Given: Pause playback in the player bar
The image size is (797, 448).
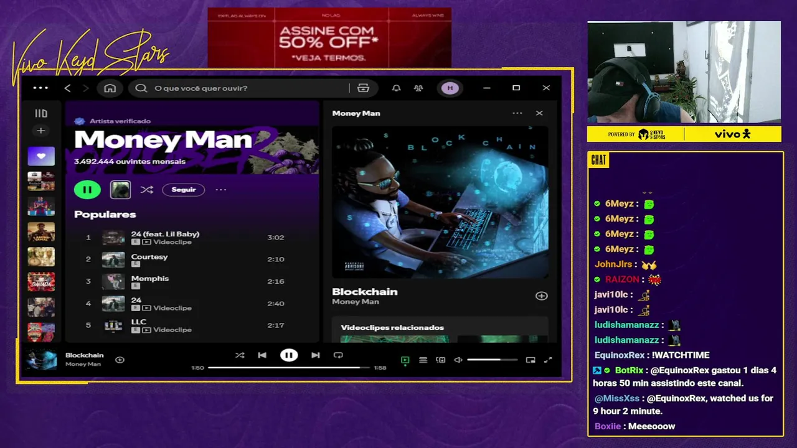Looking at the screenshot, I should (x=289, y=355).
